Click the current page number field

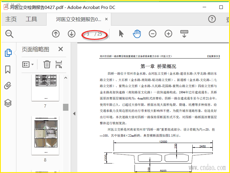tap(88, 34)
